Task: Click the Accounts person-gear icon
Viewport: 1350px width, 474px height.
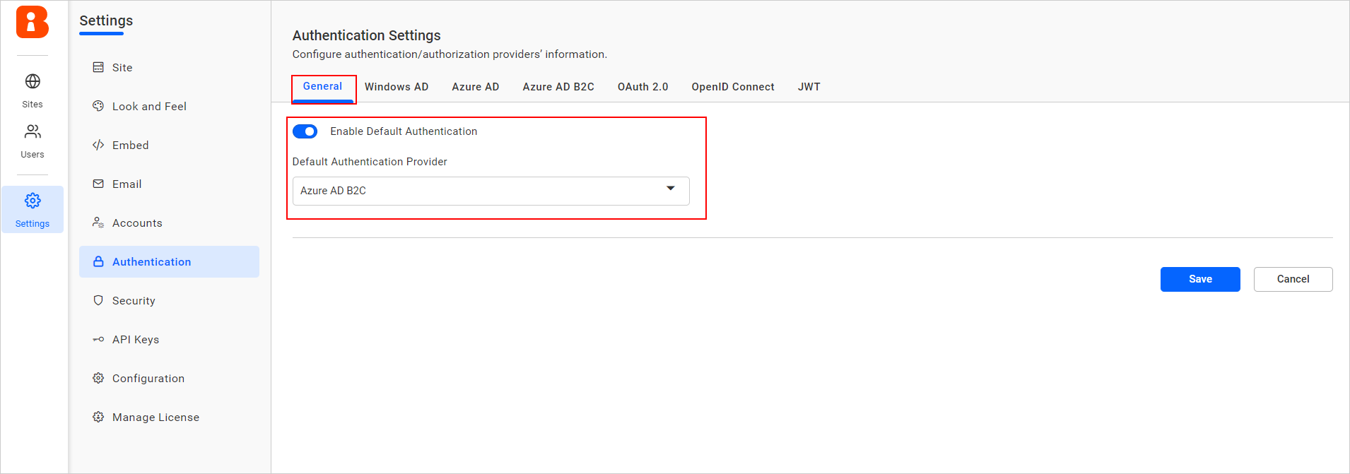Action: [98, 223]
